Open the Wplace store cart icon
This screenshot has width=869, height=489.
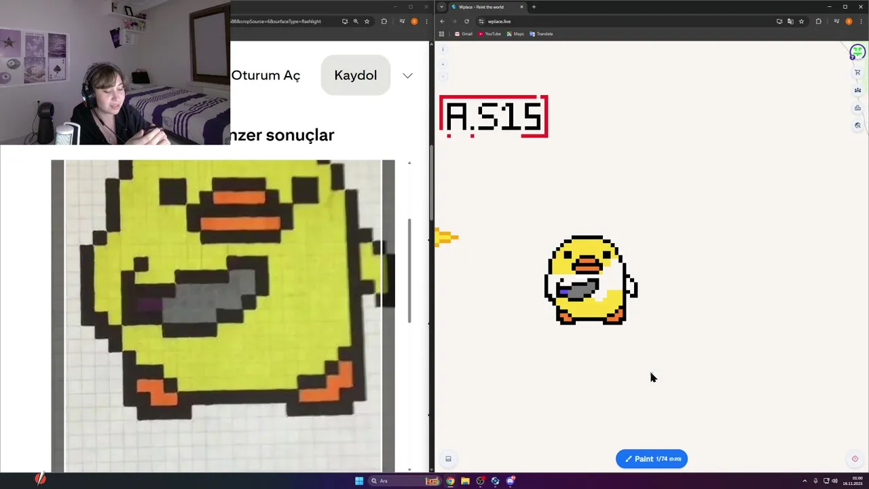[857, 73]
